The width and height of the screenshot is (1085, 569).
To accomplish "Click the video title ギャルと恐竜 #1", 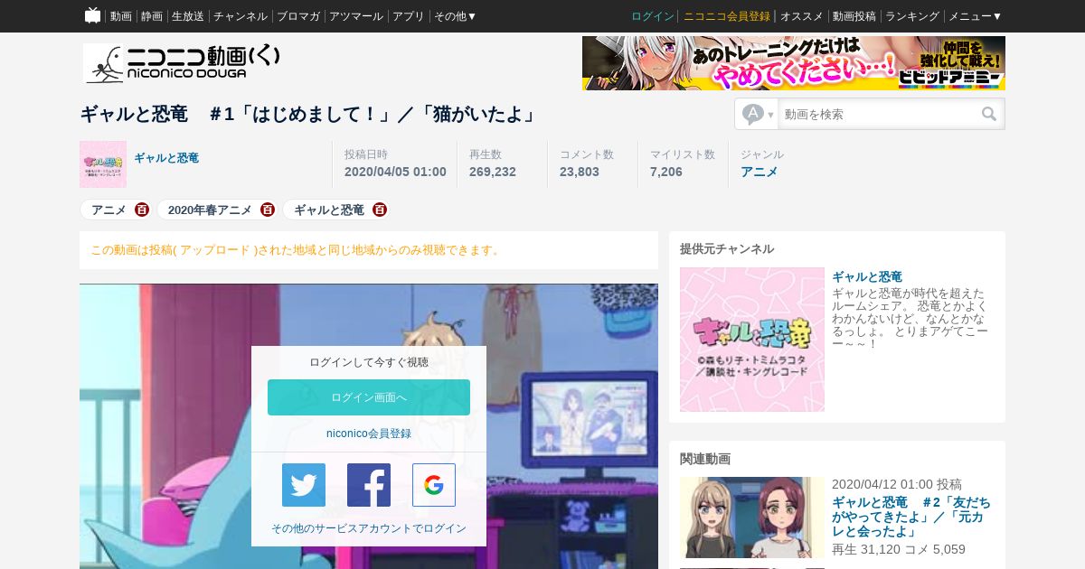I will [310, 114].
